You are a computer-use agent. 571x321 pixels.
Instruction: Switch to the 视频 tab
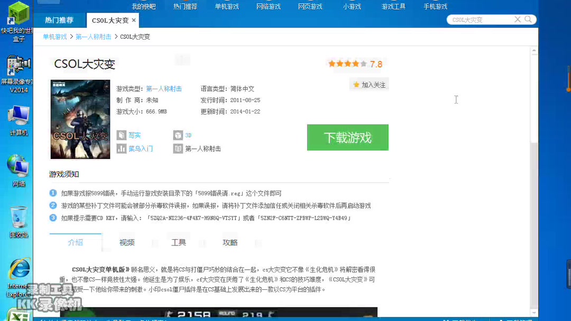click(x=127, y=242)
